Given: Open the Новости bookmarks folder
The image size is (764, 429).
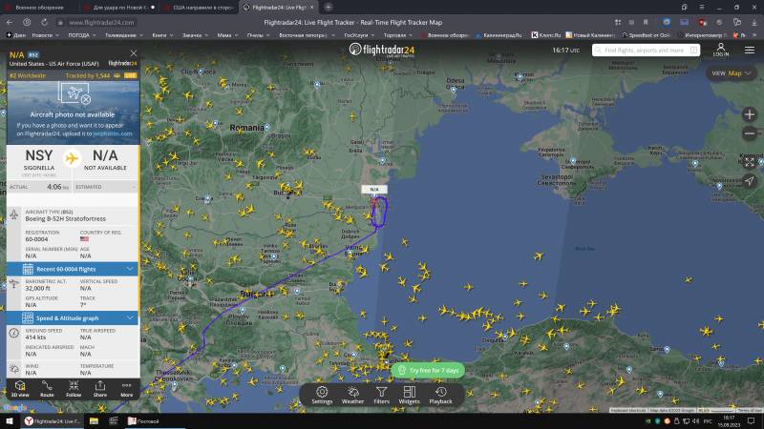Looking at the screenshot, I should (45, 35).
